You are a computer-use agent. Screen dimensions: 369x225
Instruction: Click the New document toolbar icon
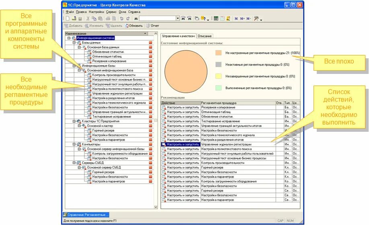click(x=68, y=18)
